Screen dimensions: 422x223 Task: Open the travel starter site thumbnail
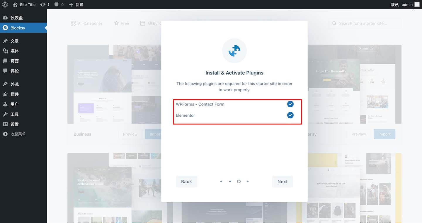[114, 188]
